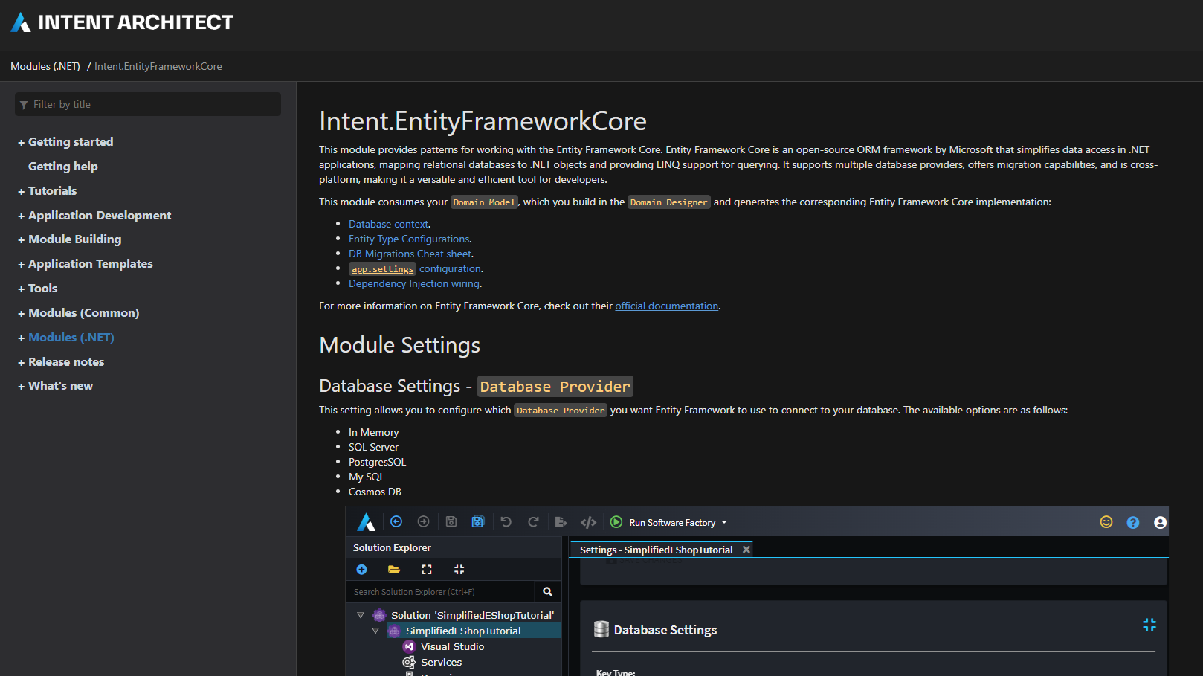
Task: Open the official documentation link
Action: (x=667, y=306)
